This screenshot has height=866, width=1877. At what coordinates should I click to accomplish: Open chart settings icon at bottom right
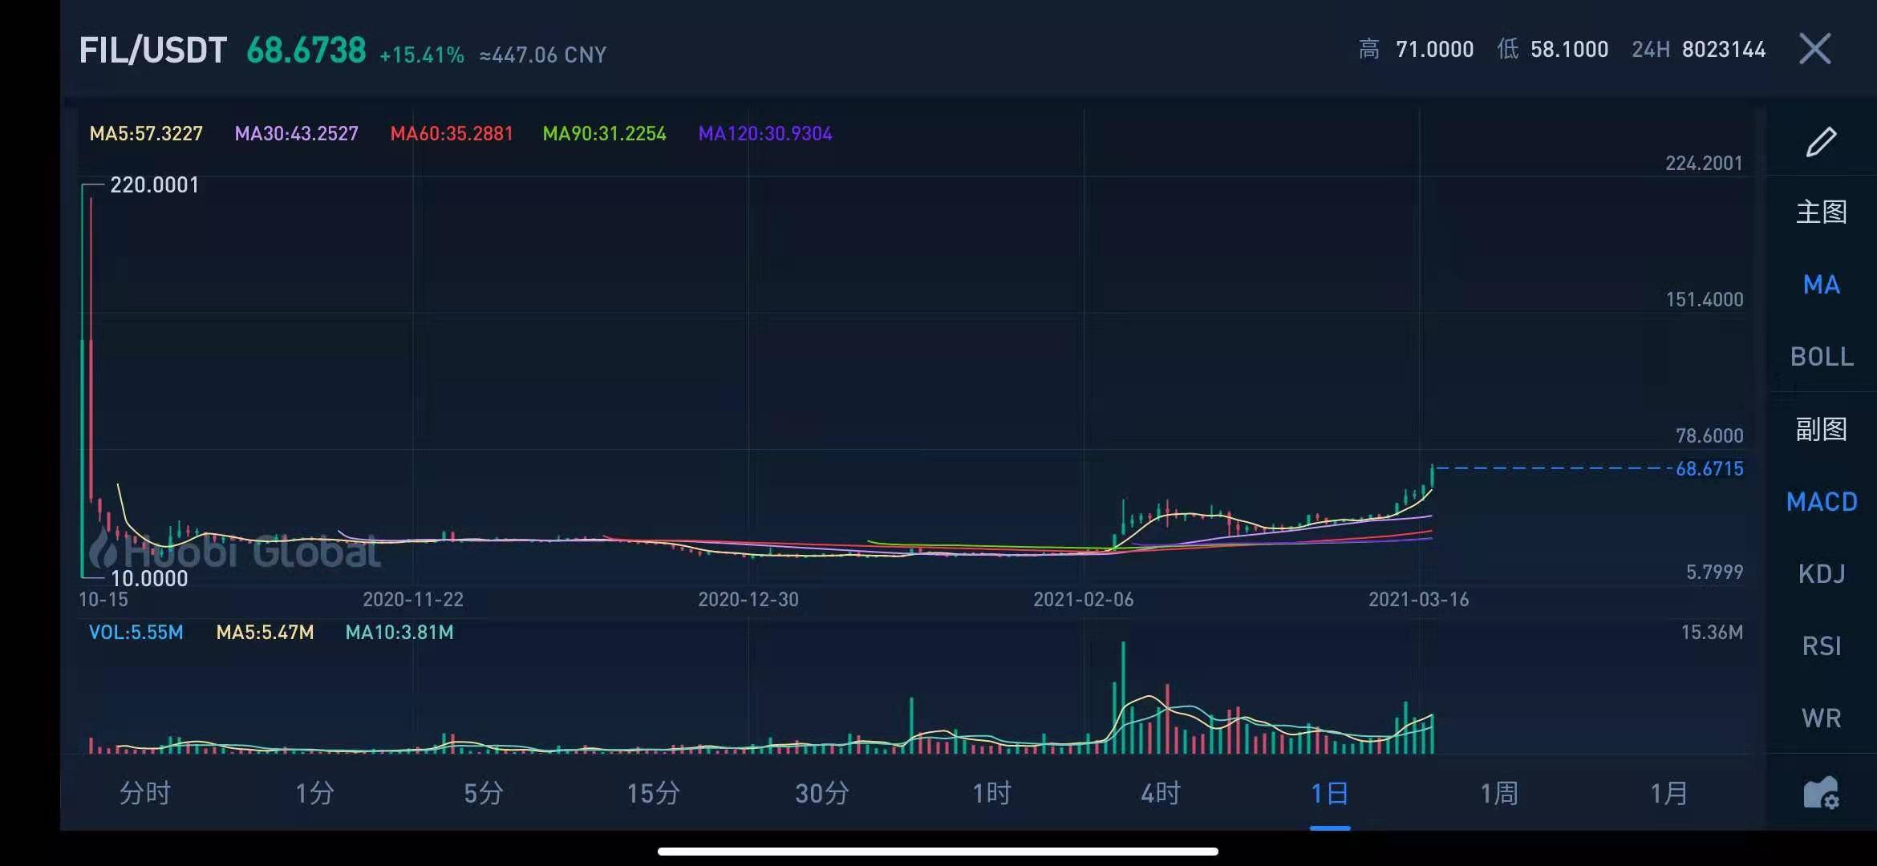tap(1821, 793)
